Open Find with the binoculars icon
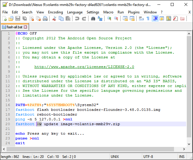 (x=93, y=18)
